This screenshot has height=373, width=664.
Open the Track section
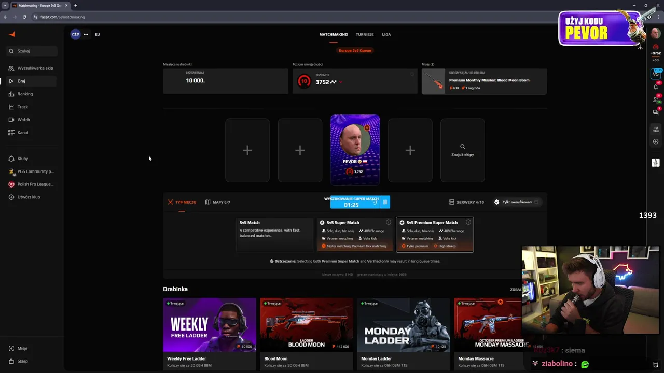click(32, 107)
